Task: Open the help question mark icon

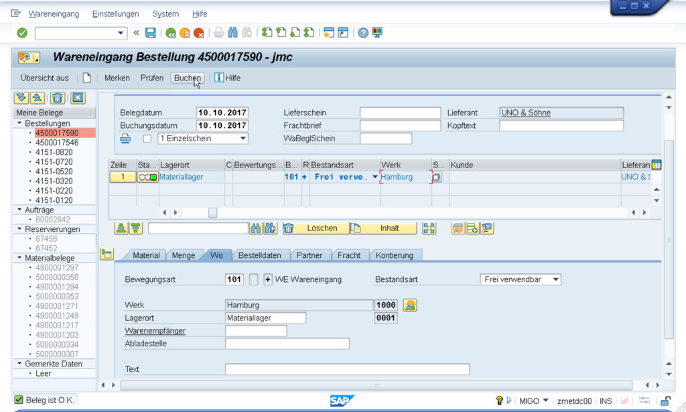Action: pyautogui.click(x=362, y=33)
